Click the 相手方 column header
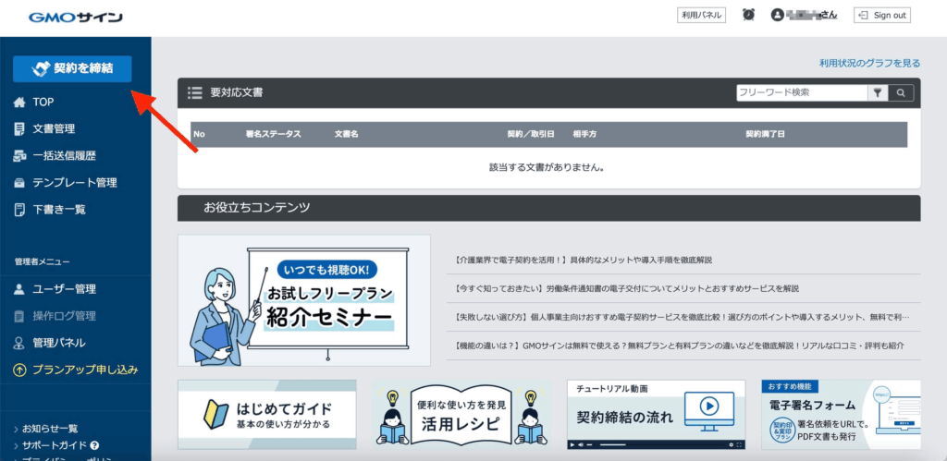 pos(584,135)
